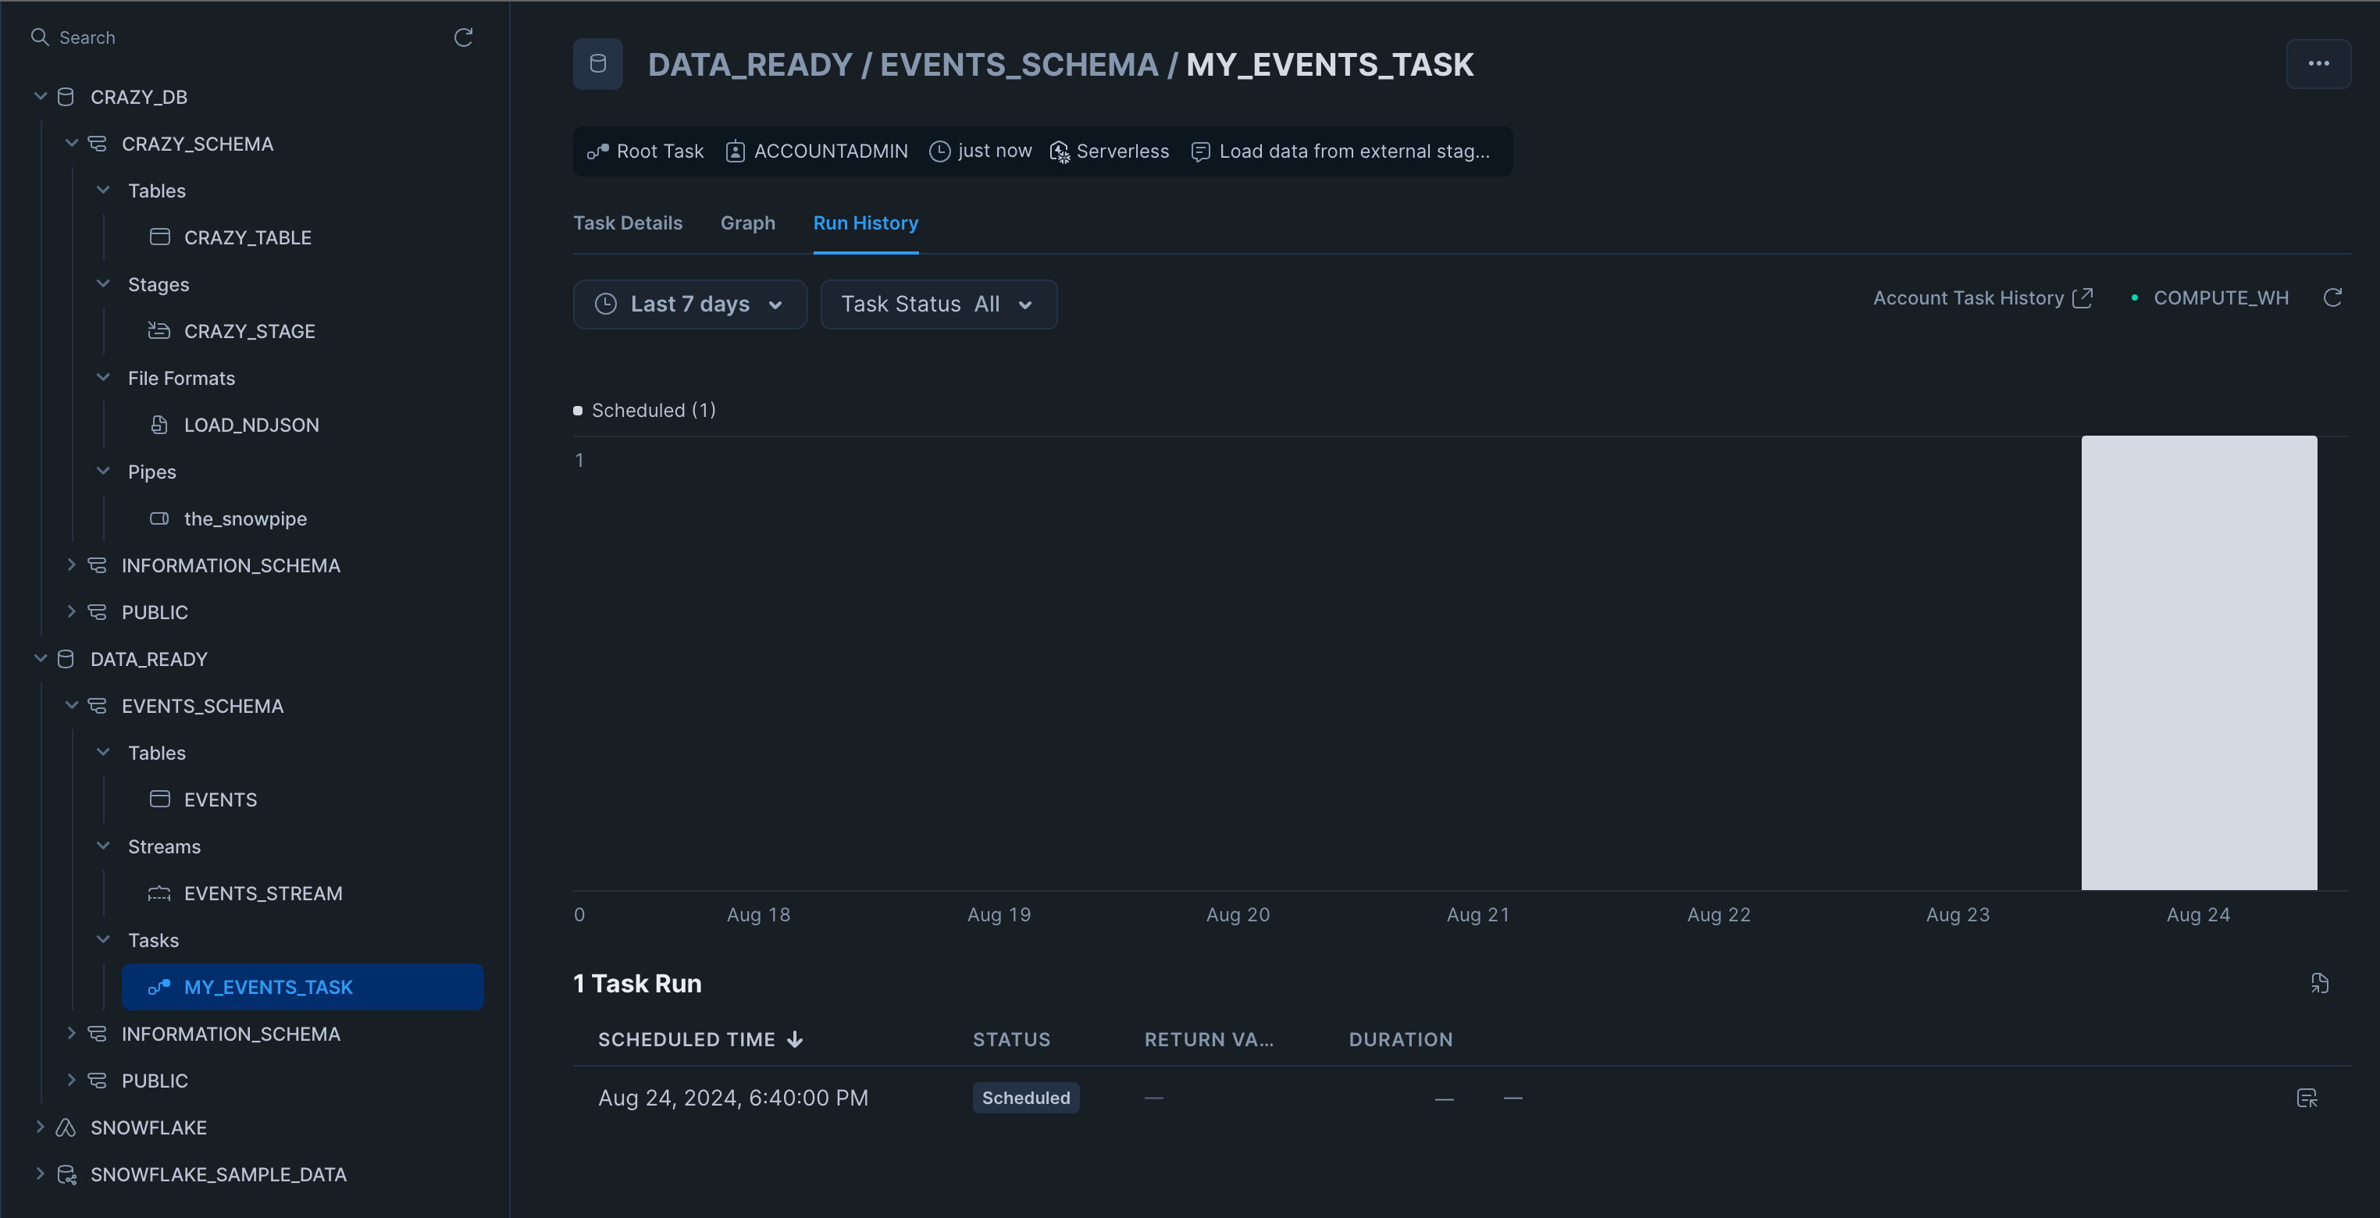Click DATA_READY in the breadcrumb

(750, 65)
